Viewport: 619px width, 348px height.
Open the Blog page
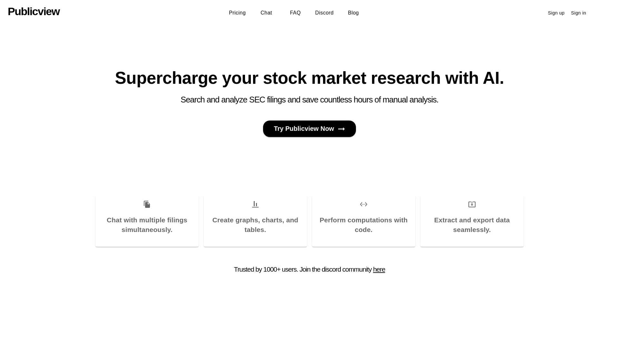point(353,13)
